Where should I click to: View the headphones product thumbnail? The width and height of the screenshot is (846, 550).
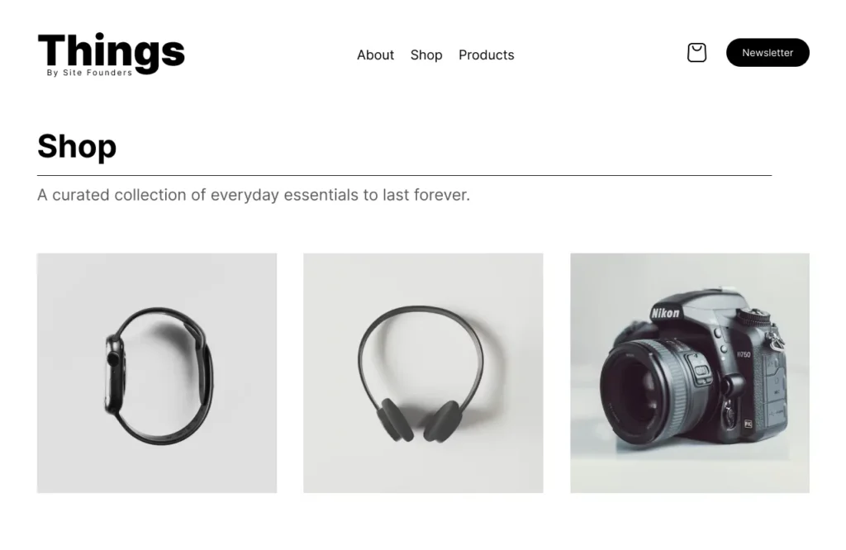423,373
